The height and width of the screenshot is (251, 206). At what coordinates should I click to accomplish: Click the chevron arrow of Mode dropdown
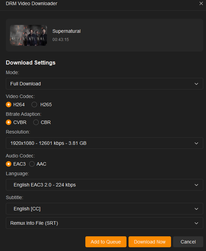click(x=196, y=84)
